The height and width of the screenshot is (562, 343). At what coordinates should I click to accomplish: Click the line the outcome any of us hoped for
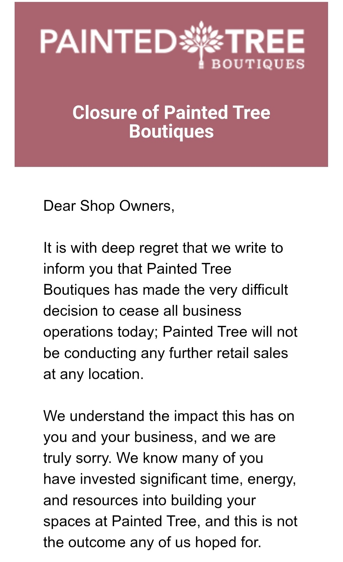tap(152, 542)
